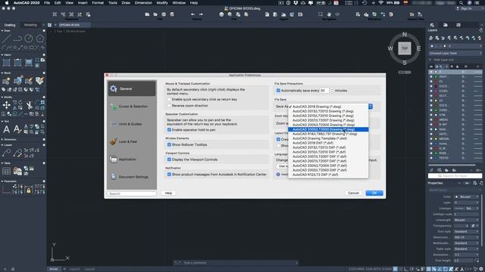Click the preferences Search field
The width and height of the screenshot is (485, 272).
point(132,193)
